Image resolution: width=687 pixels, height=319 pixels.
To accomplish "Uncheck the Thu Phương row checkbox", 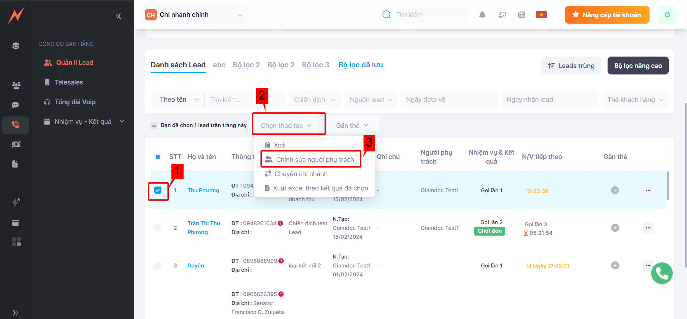I will 158,190.
